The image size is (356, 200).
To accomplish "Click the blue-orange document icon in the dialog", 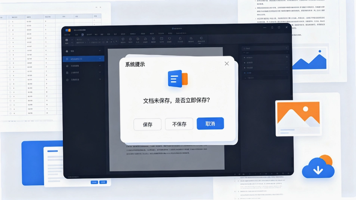I will [177, 79].
